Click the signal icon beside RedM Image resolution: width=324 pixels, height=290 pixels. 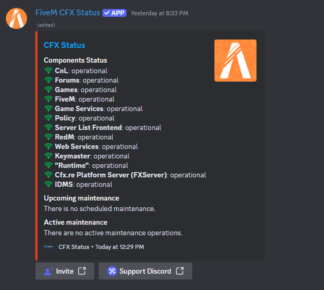point(48,137)
